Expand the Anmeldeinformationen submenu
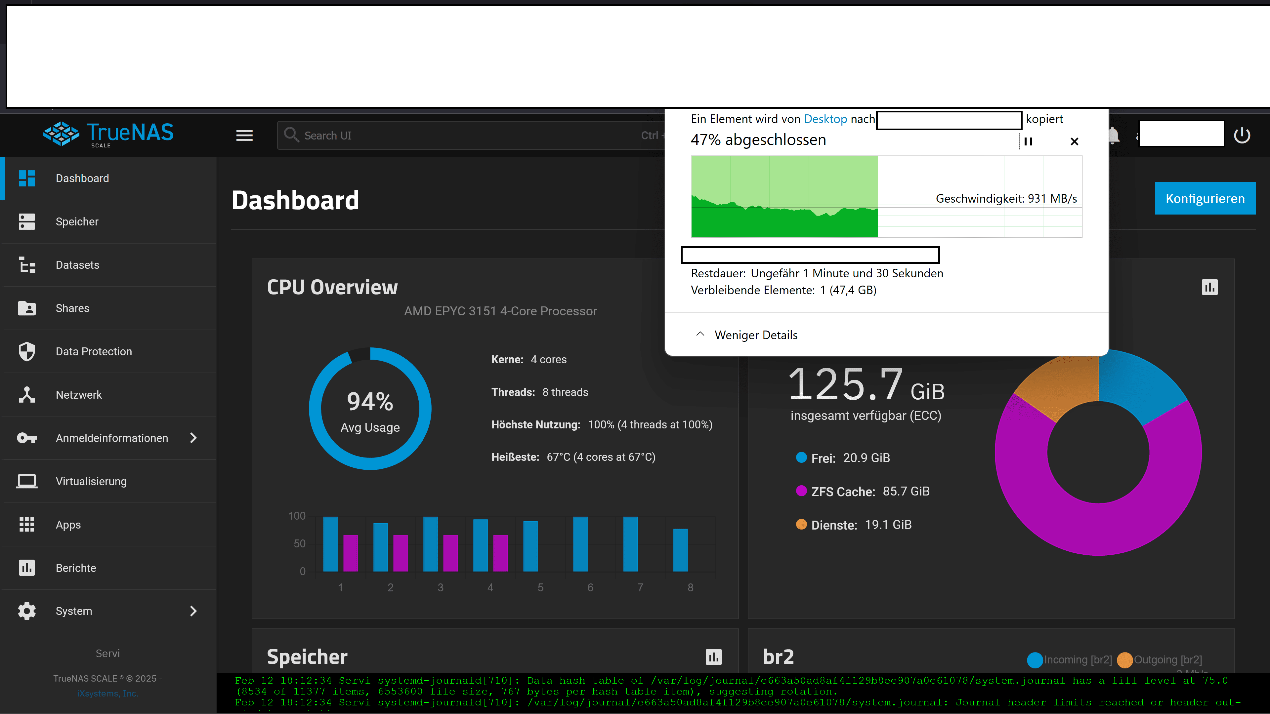The image size is (1270, 714). point(193,438)
